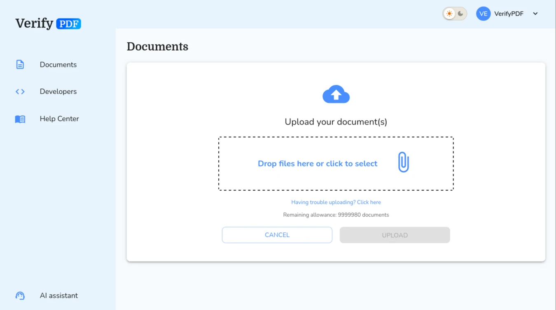Click the 'Upload your document(s)' heading
The image size is (556, 310).
[x=336, y=122]
